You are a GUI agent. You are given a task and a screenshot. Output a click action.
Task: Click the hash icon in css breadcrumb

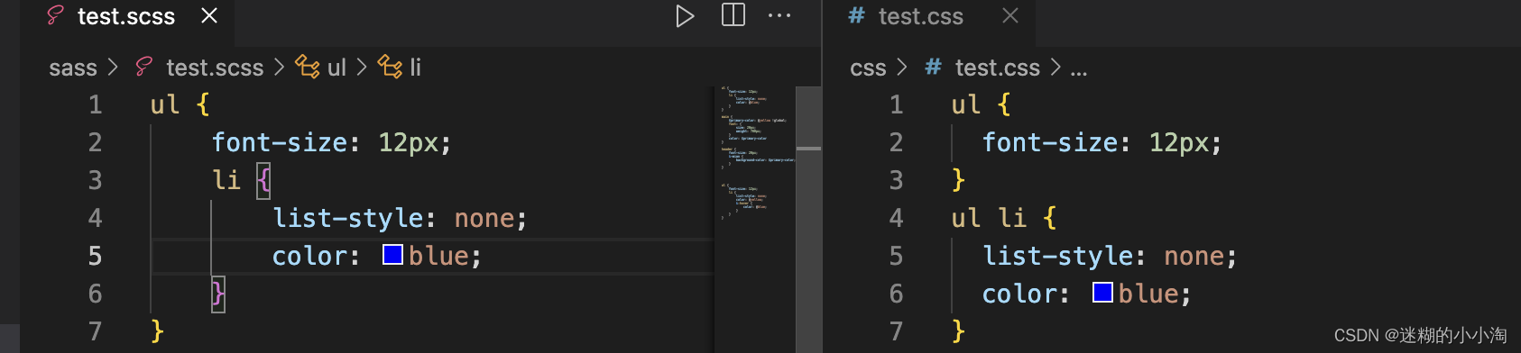[x=934, y=67]
